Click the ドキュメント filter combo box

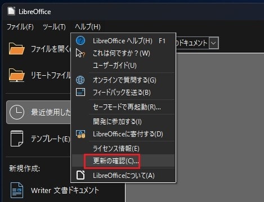coord(197,43)
